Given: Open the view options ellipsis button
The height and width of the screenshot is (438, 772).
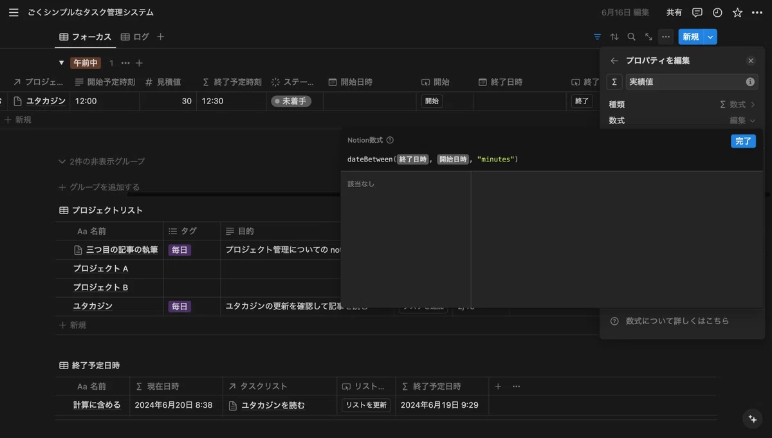Looking at the screenshot, I should 666,37.
